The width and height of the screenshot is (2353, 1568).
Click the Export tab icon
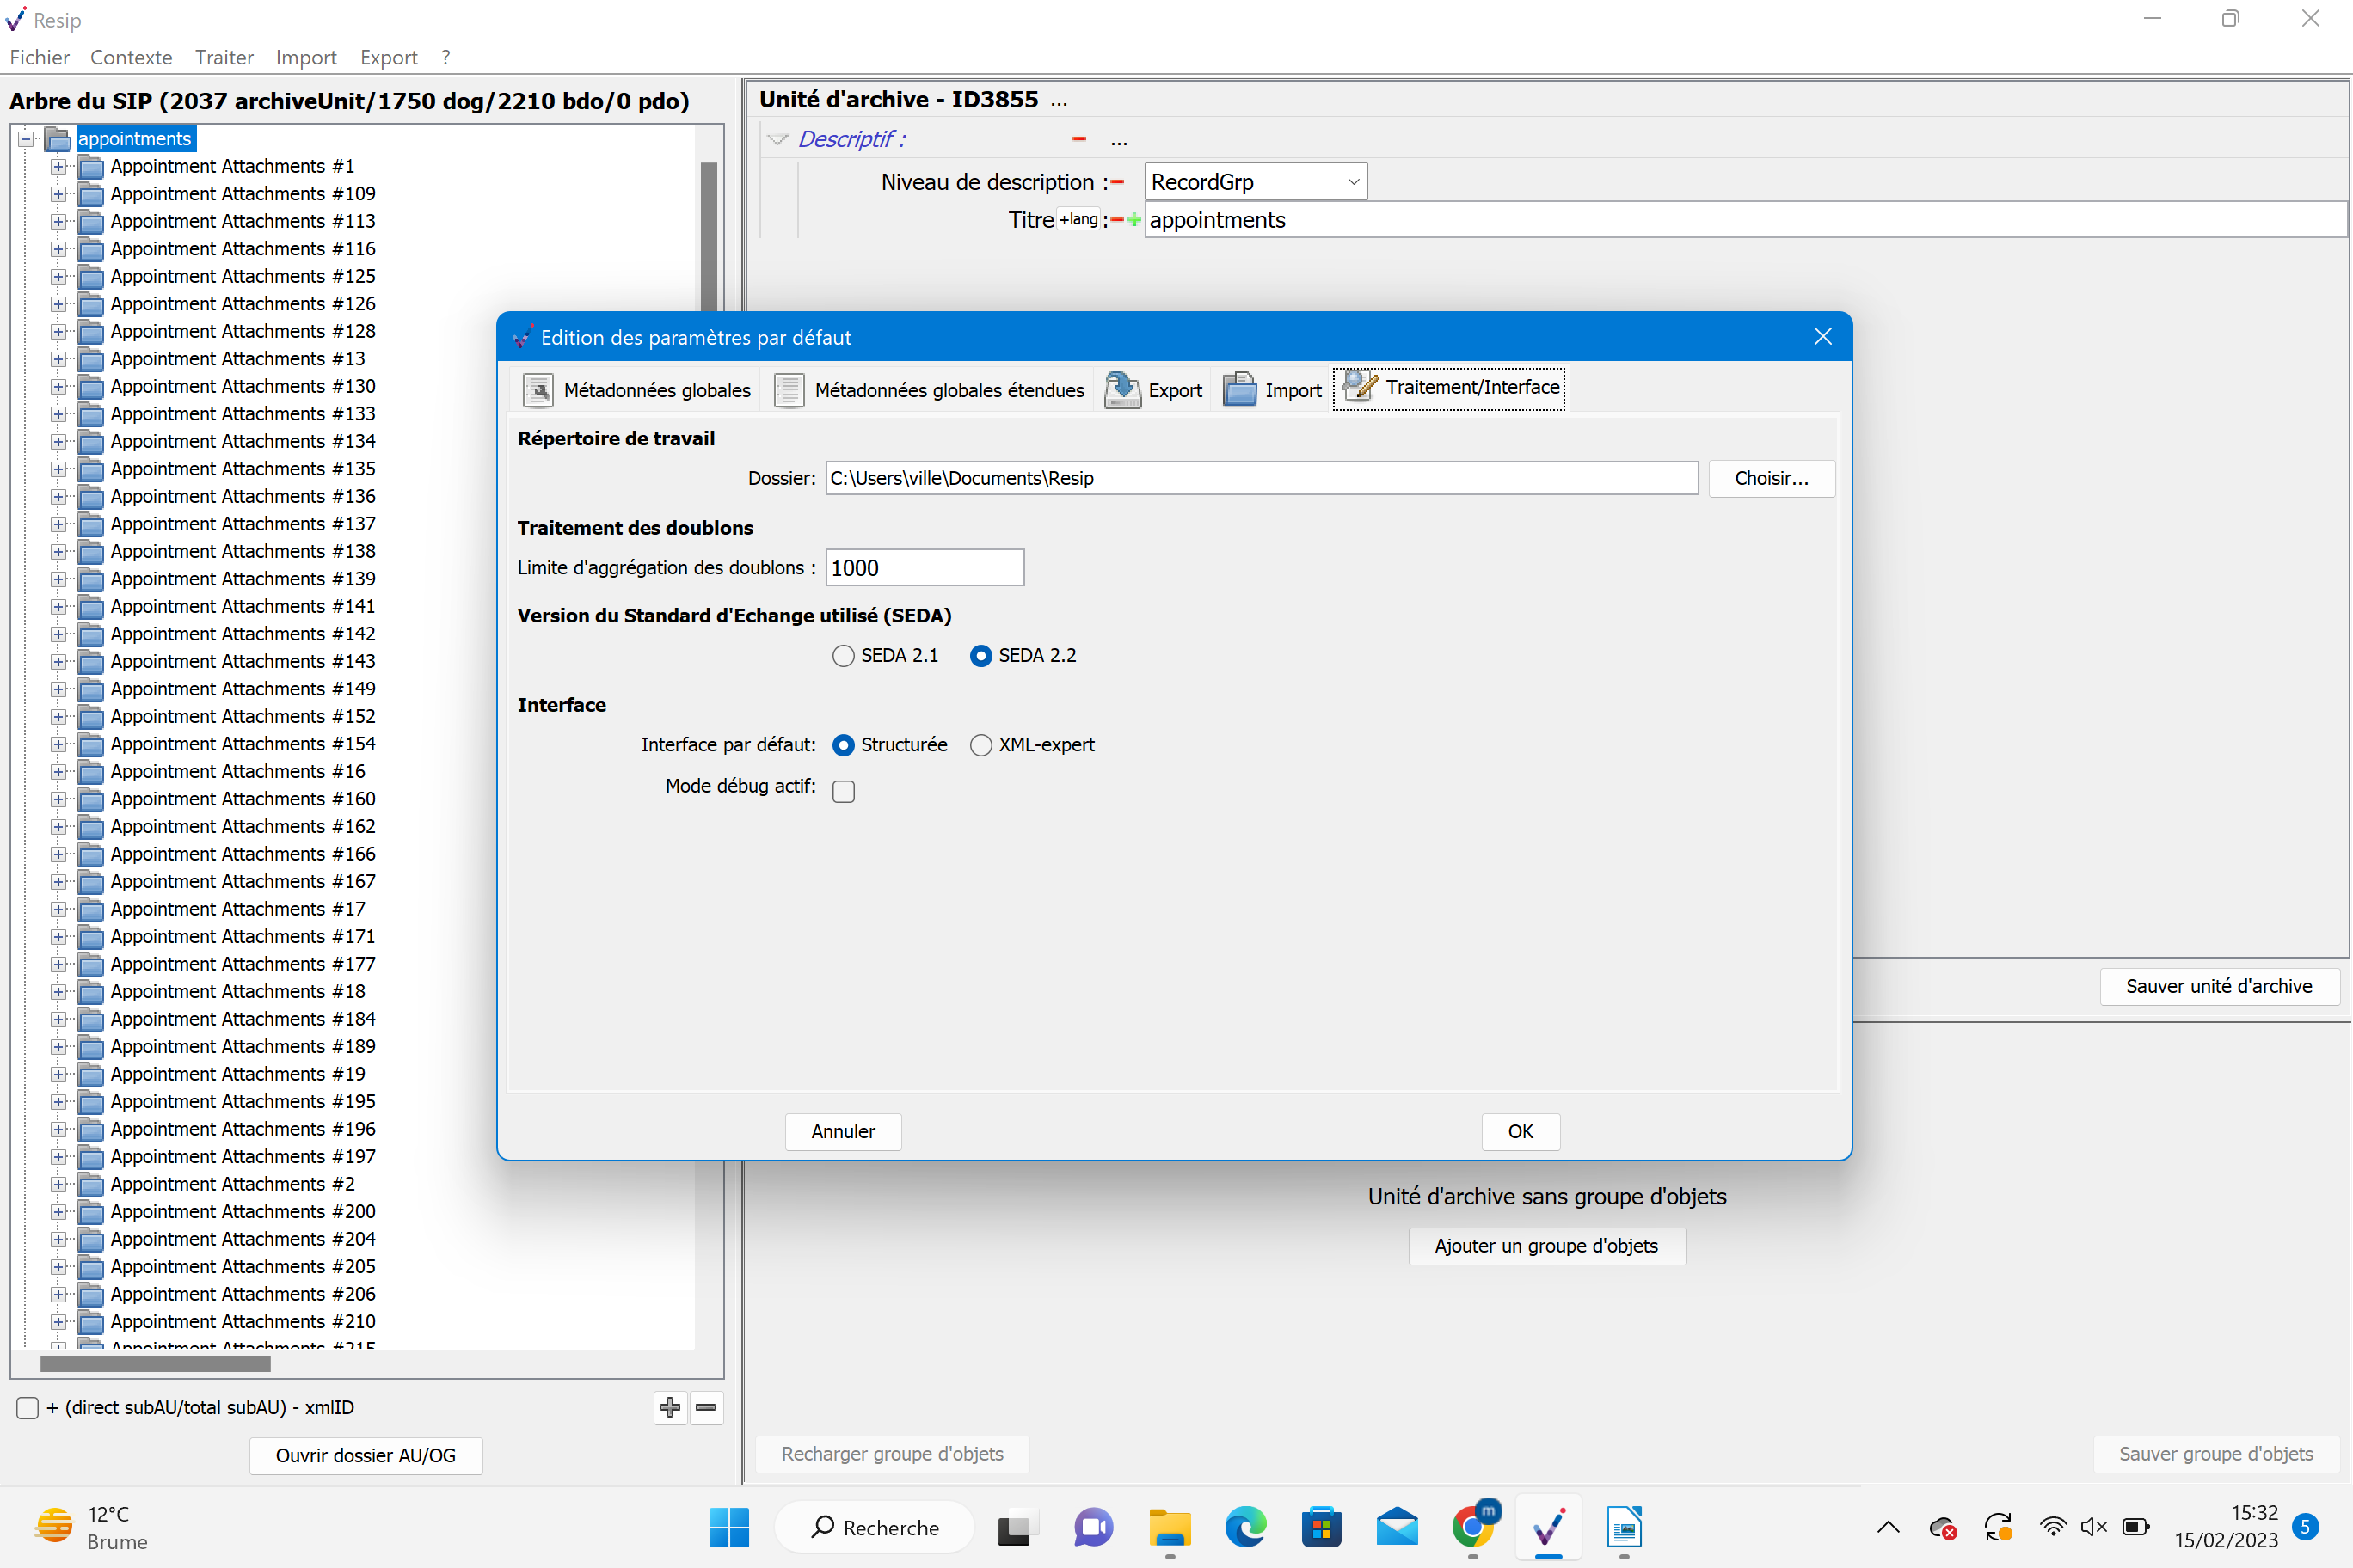tap(1121, 390)
